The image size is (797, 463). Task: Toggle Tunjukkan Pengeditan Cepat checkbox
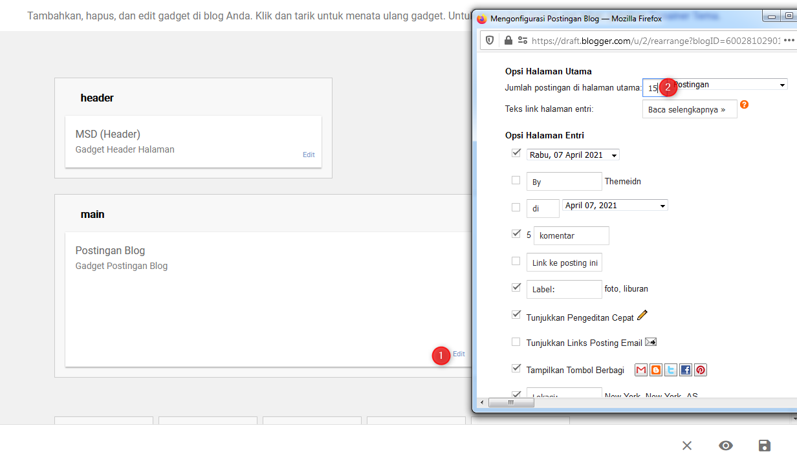pyautogui.click(x=516, y=315)
